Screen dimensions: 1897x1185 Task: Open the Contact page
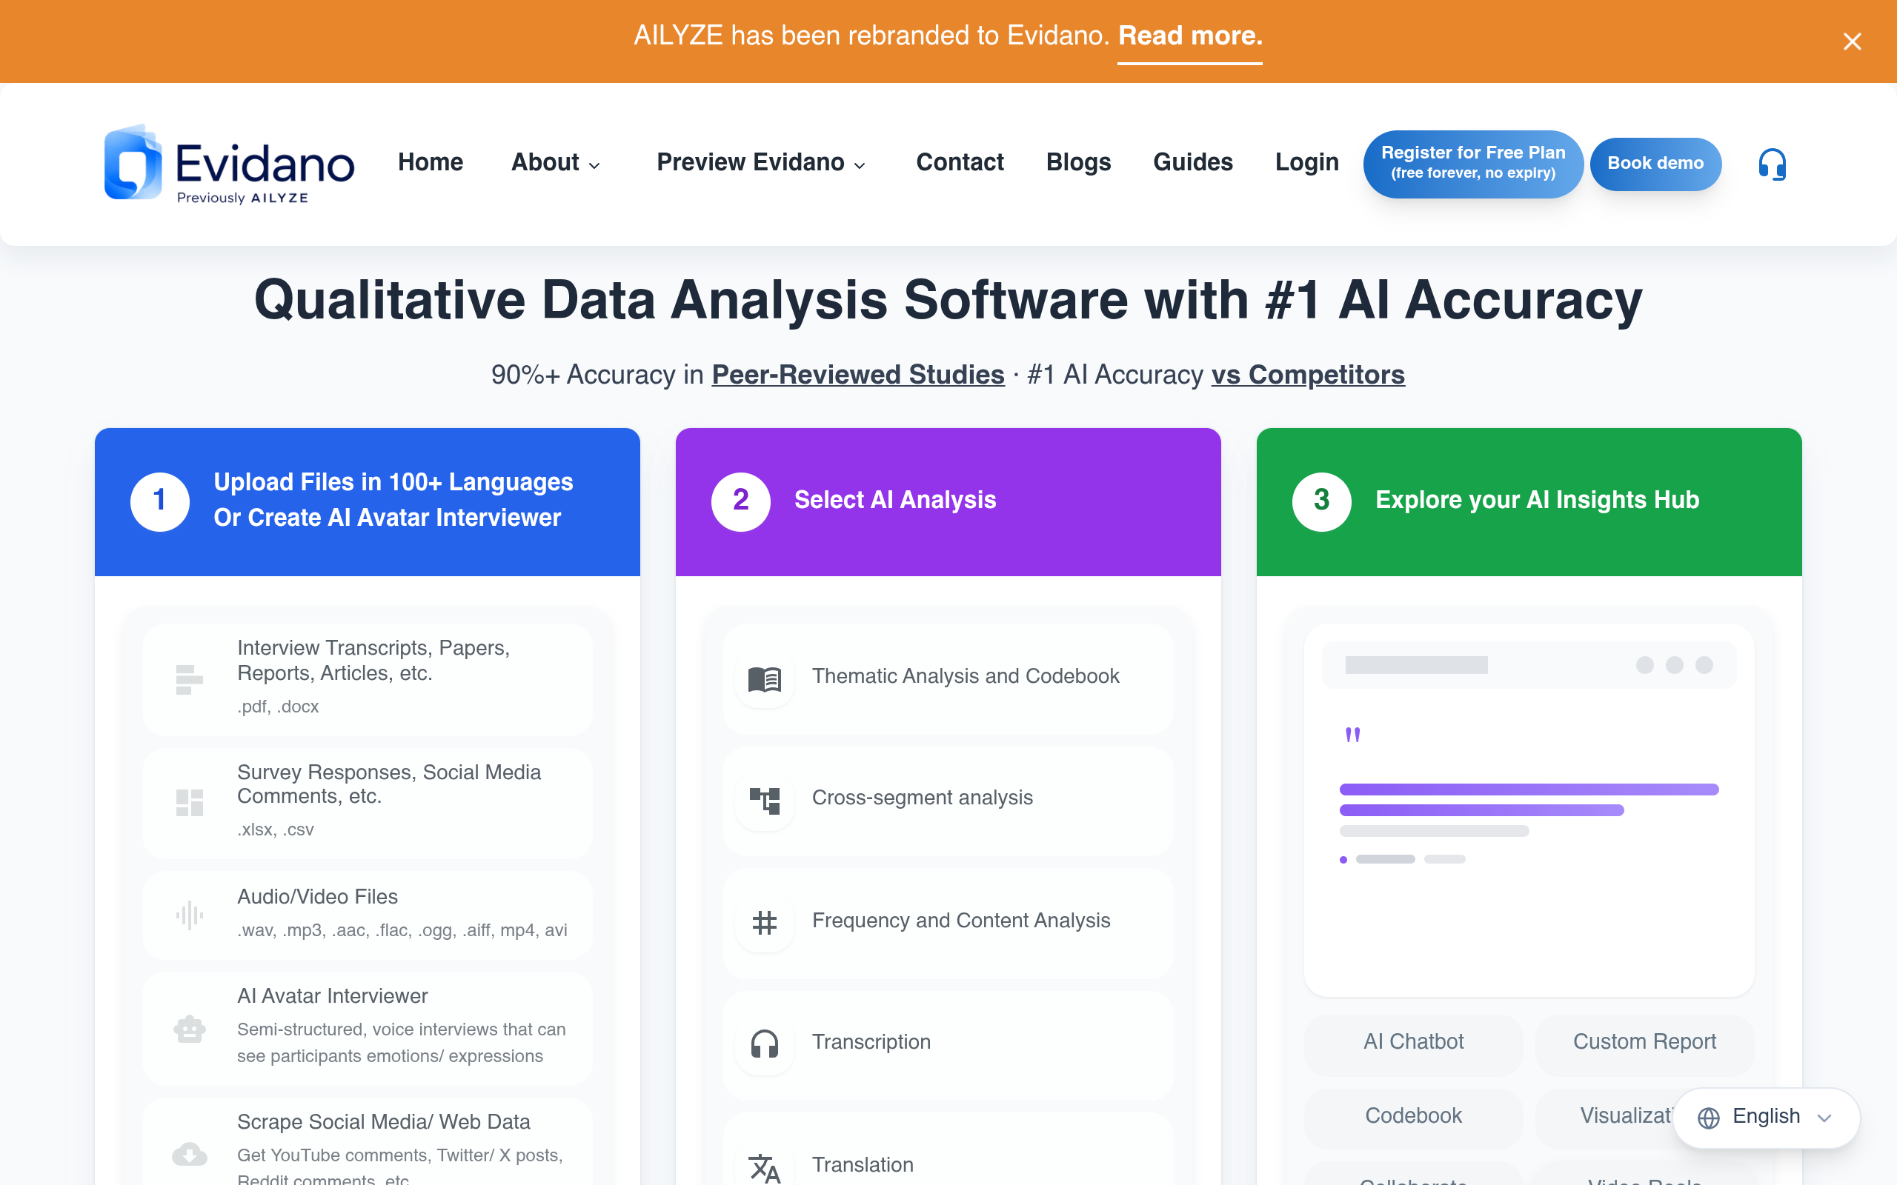click(960, 162)
